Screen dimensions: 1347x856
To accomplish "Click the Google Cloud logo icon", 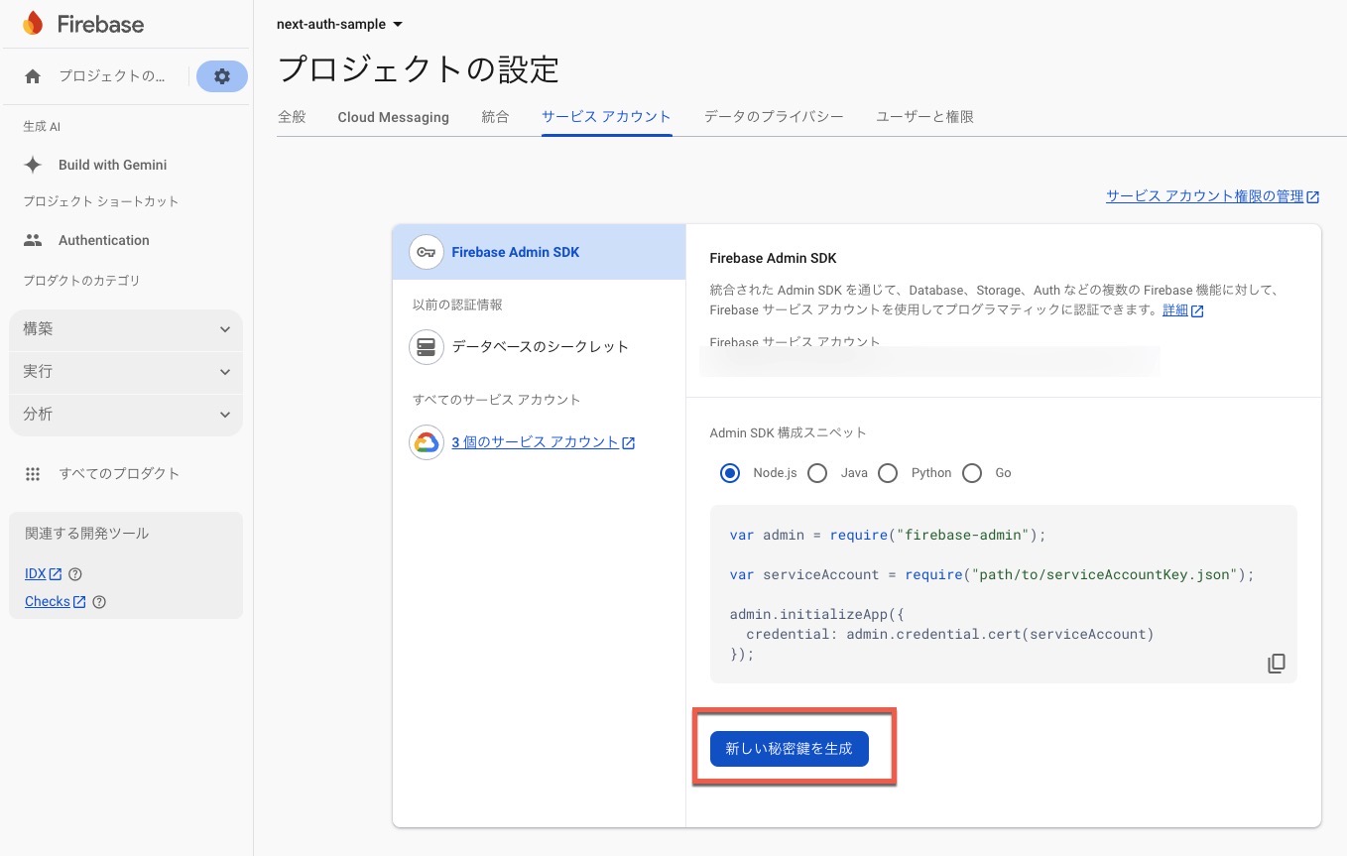I will [x=426, y=442].
